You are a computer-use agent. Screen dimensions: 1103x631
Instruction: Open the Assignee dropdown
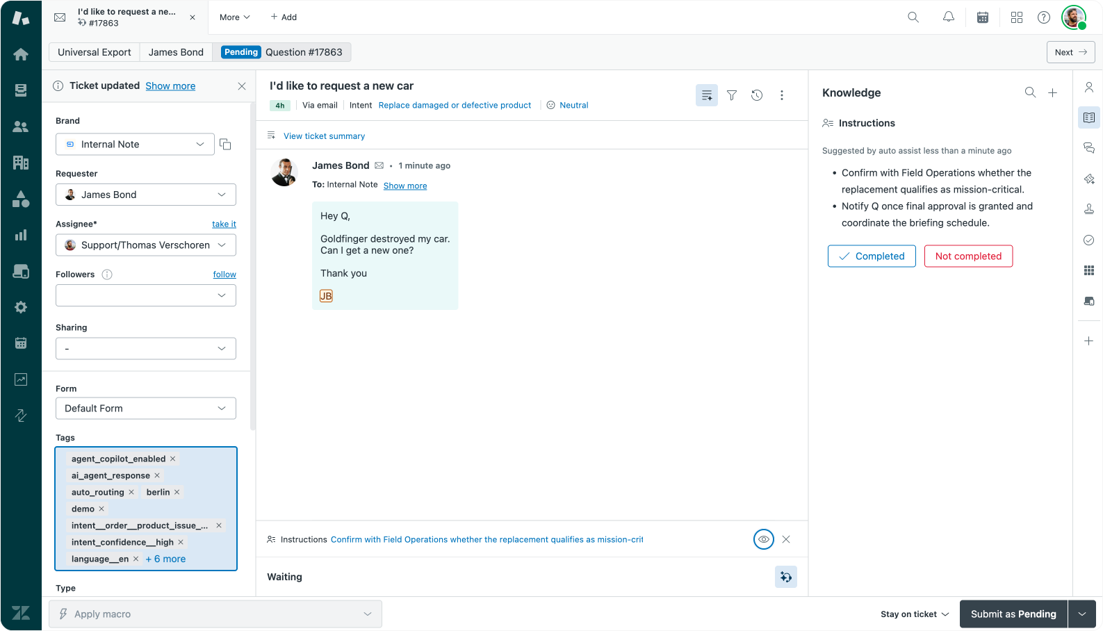click(146, 245)
